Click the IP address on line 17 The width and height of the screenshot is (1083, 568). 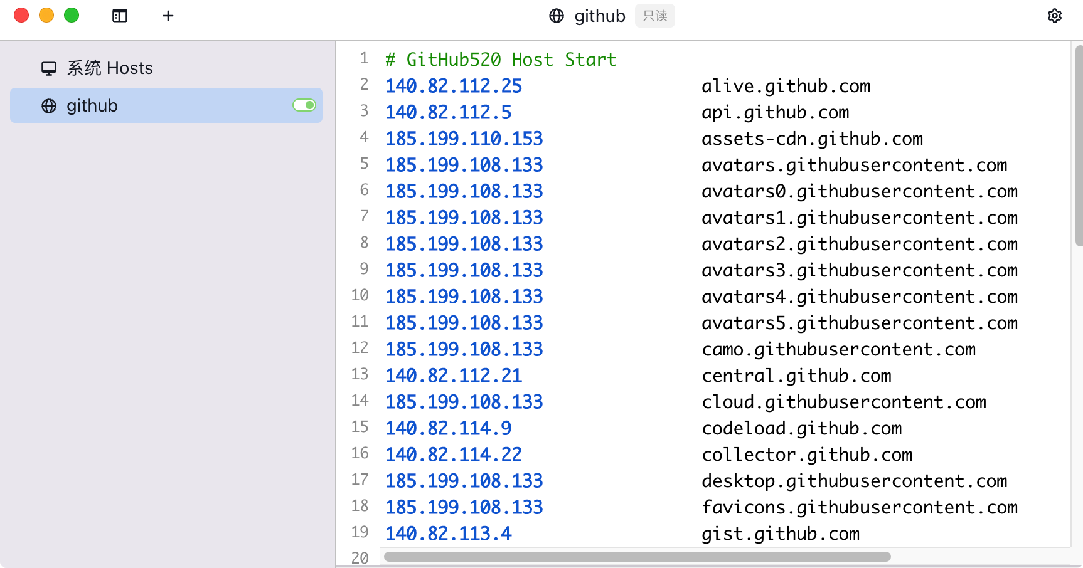click(x=464, y=481)
